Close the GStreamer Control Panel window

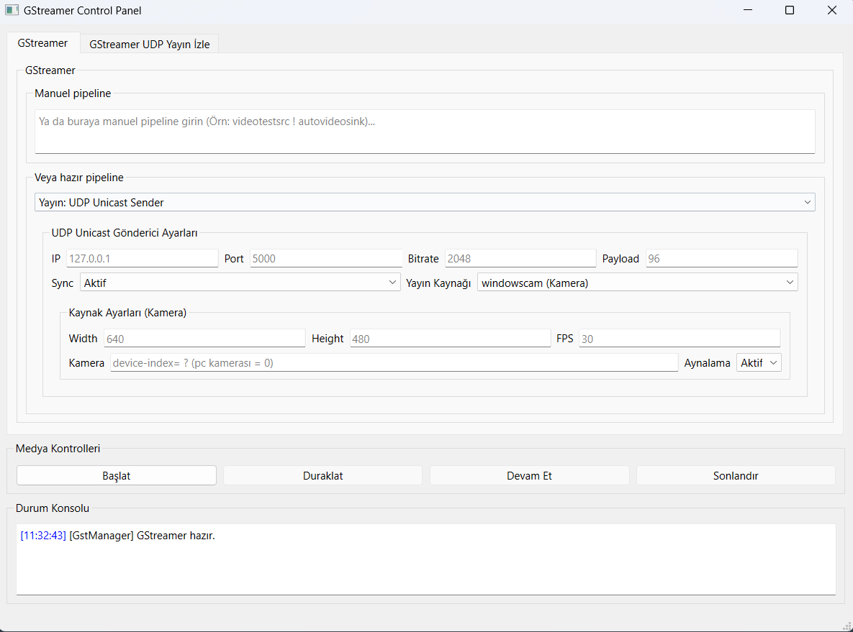(x=832, y=11)
